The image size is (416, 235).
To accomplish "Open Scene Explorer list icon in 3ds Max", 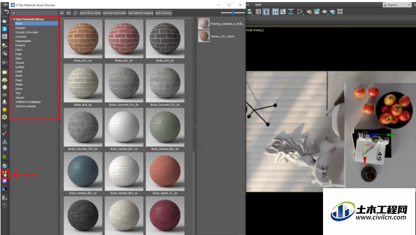I will pos(258,12).
